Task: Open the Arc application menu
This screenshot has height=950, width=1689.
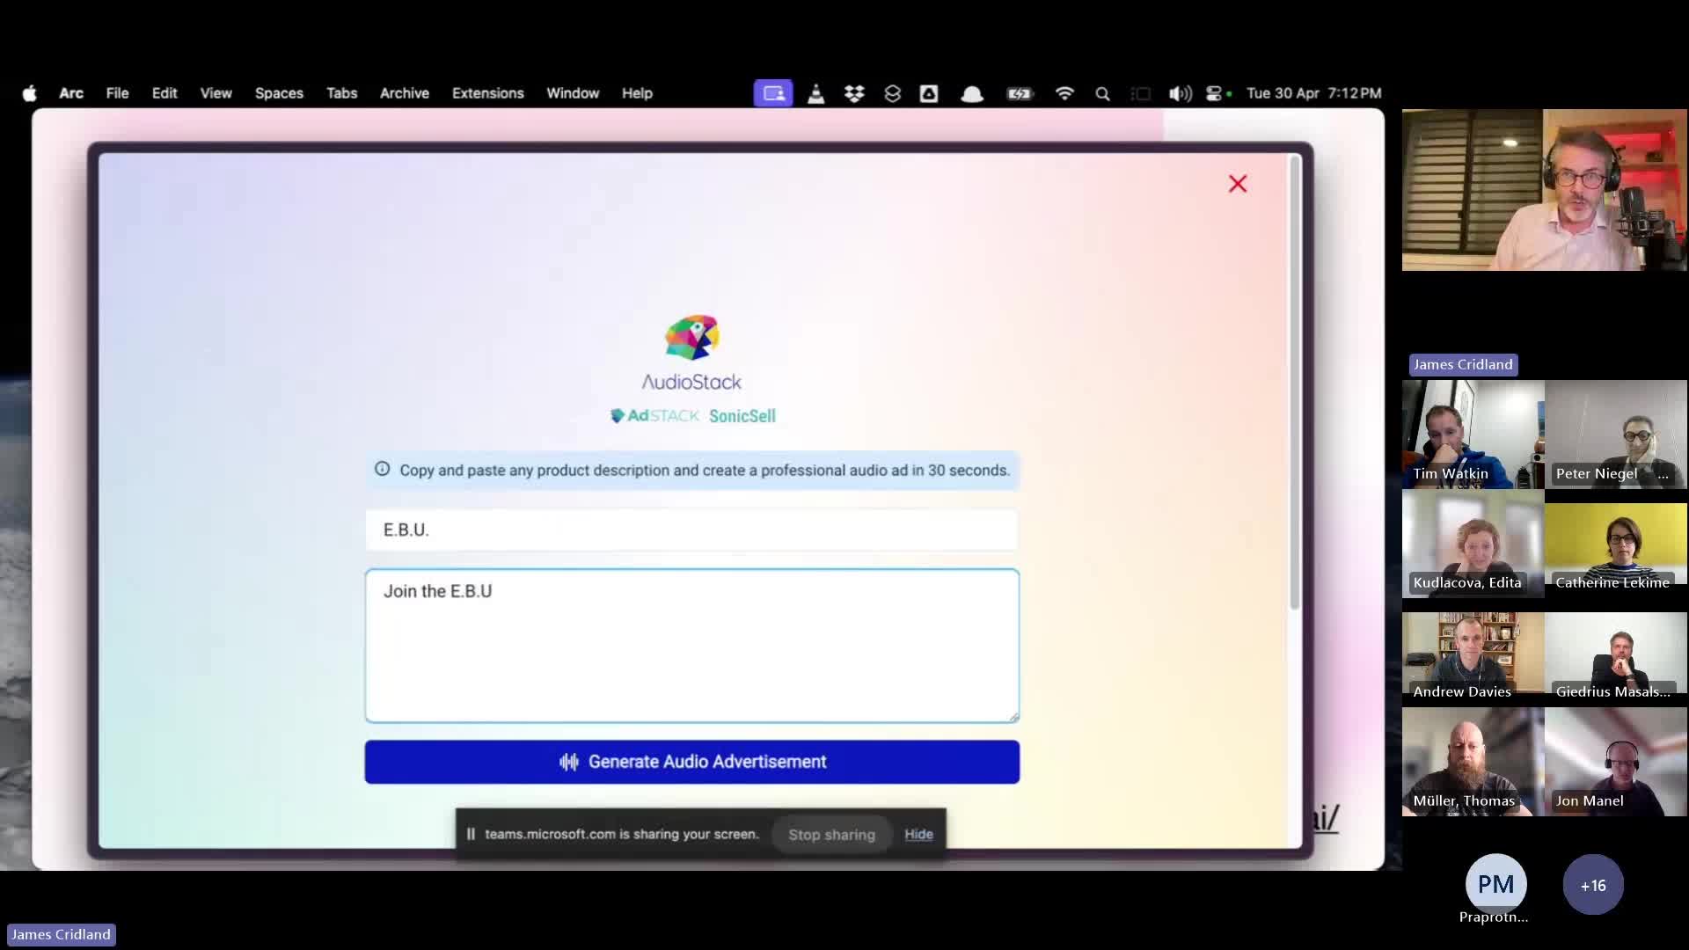Action: [71, 93]
